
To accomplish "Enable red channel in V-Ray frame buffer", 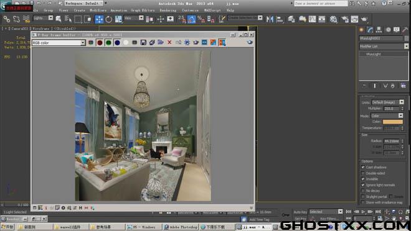I will [100, 43].
